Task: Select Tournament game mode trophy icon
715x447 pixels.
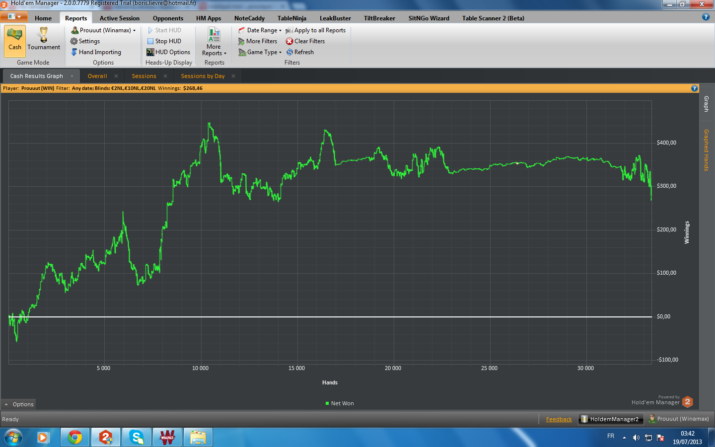Action: 44,35
